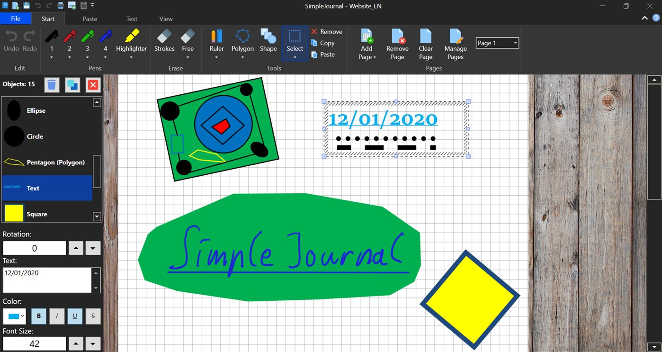
Task: Select the Text object in the list
Action: [47, 188]
